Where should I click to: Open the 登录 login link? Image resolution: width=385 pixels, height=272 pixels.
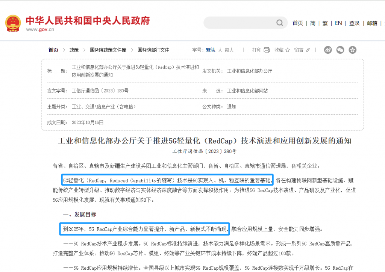[x=354, y=23]
